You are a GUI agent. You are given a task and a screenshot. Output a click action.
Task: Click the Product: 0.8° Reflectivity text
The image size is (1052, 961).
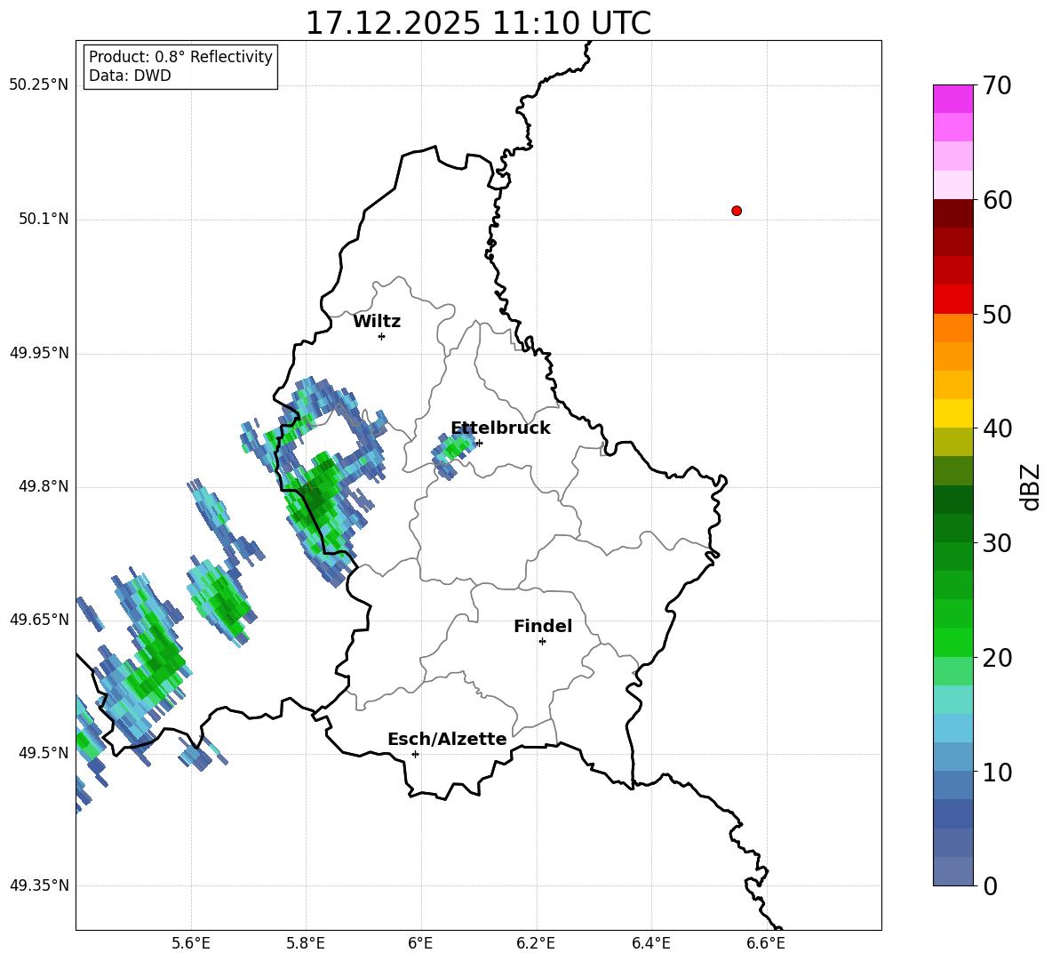[180, 57]
